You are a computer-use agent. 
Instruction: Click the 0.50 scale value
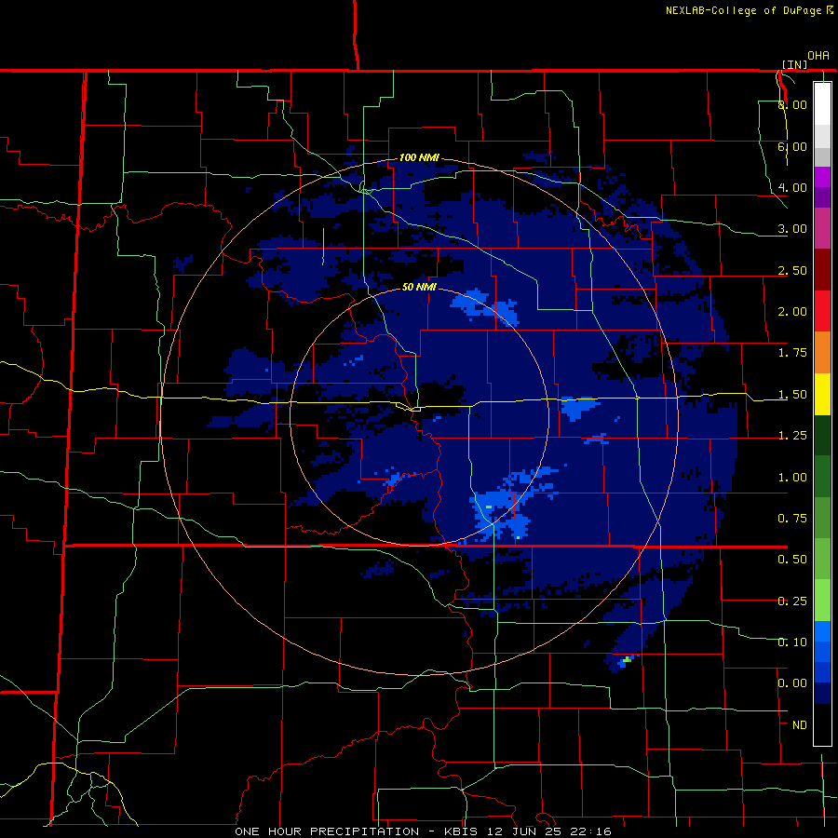[x=792, y=560]
